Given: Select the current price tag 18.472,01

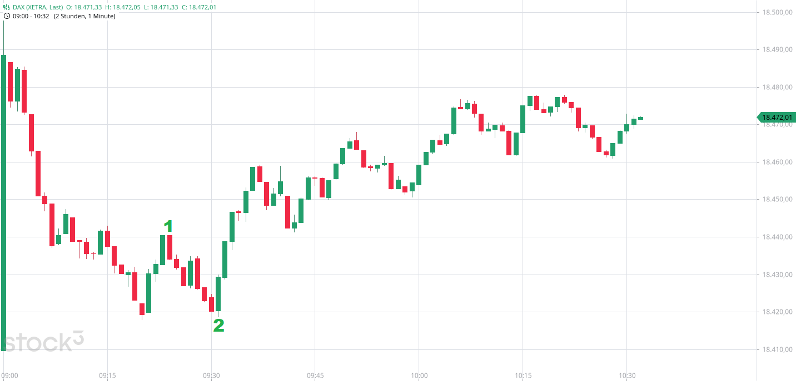Looking at the screenshot, I should (x=777, y=118).
